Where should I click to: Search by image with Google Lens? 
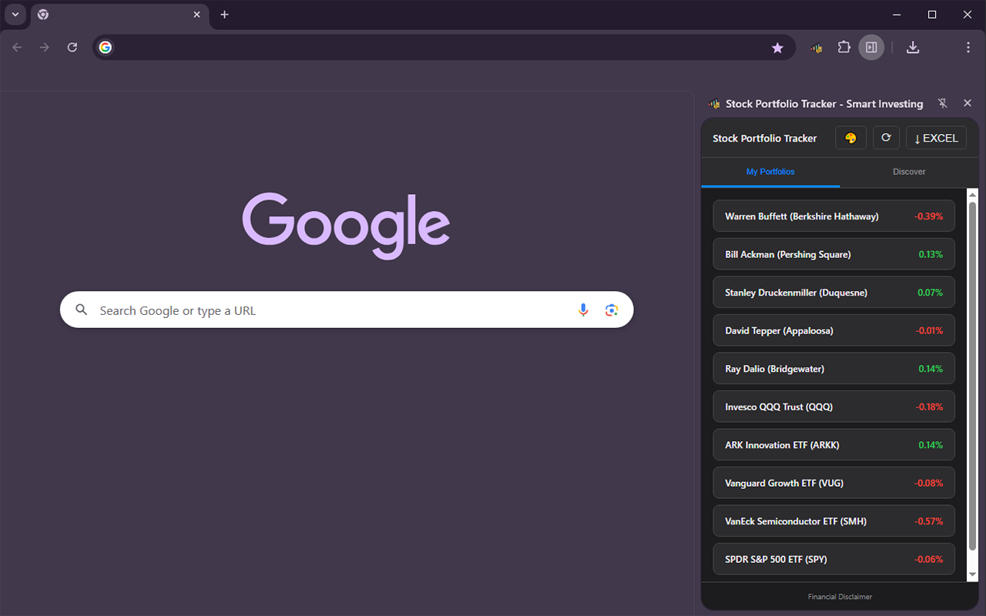click(612, 310)
